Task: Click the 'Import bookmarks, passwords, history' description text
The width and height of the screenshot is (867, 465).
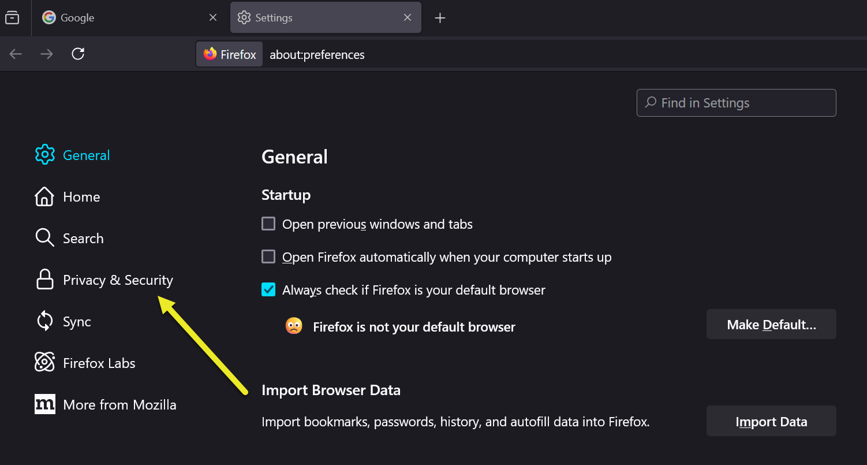Action: click(455, 422)
